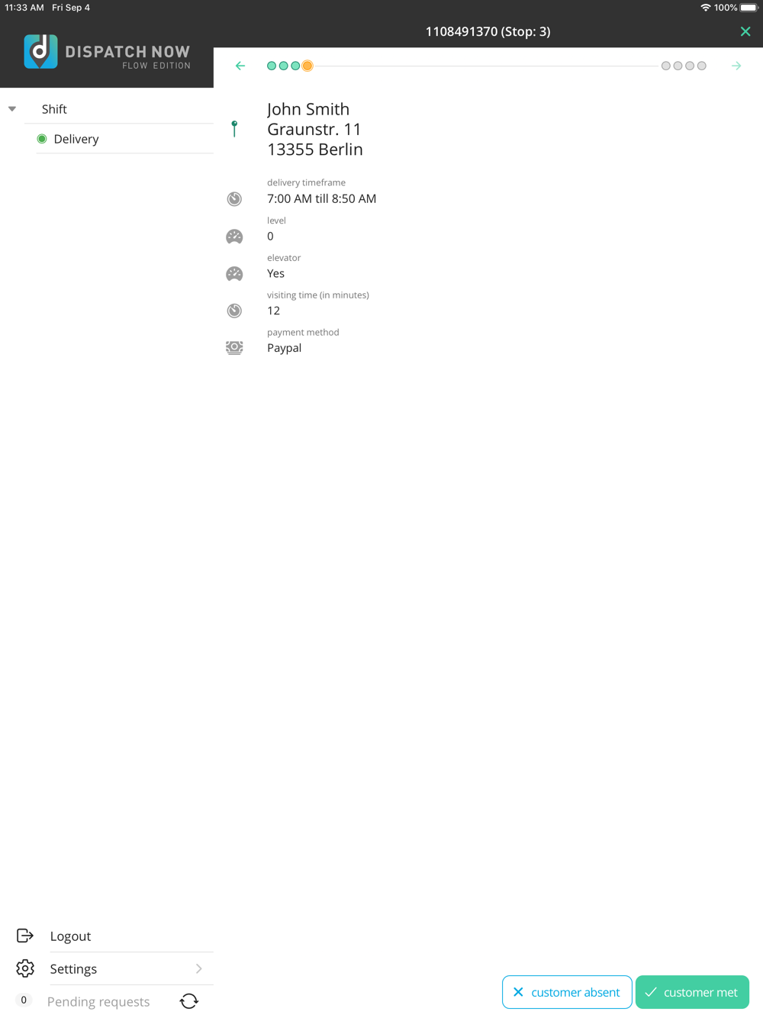This screenshot has width=763, height=1018.
Task: Close the stop details panel
Action: pos(745,31)
